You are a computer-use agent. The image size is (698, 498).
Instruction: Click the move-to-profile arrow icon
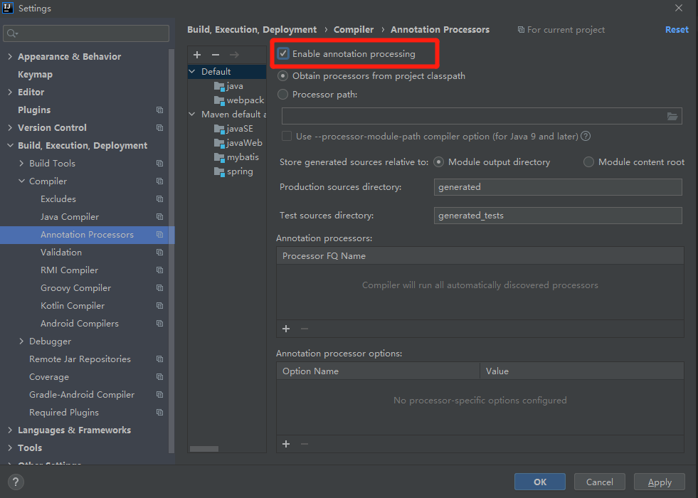point(234,55)
